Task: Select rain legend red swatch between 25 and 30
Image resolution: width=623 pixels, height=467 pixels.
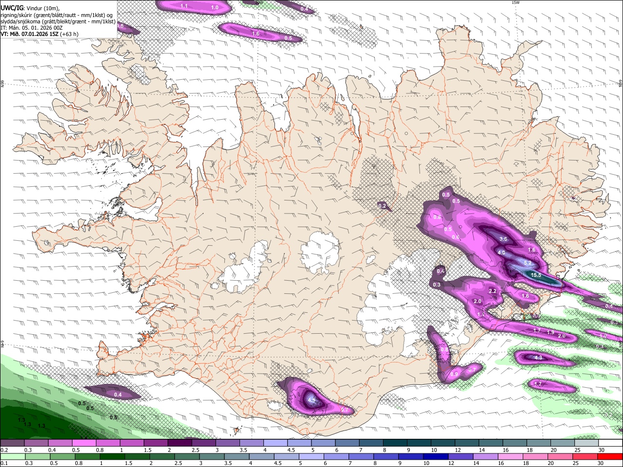Action: pyautogui.click(x=585, y=456)
